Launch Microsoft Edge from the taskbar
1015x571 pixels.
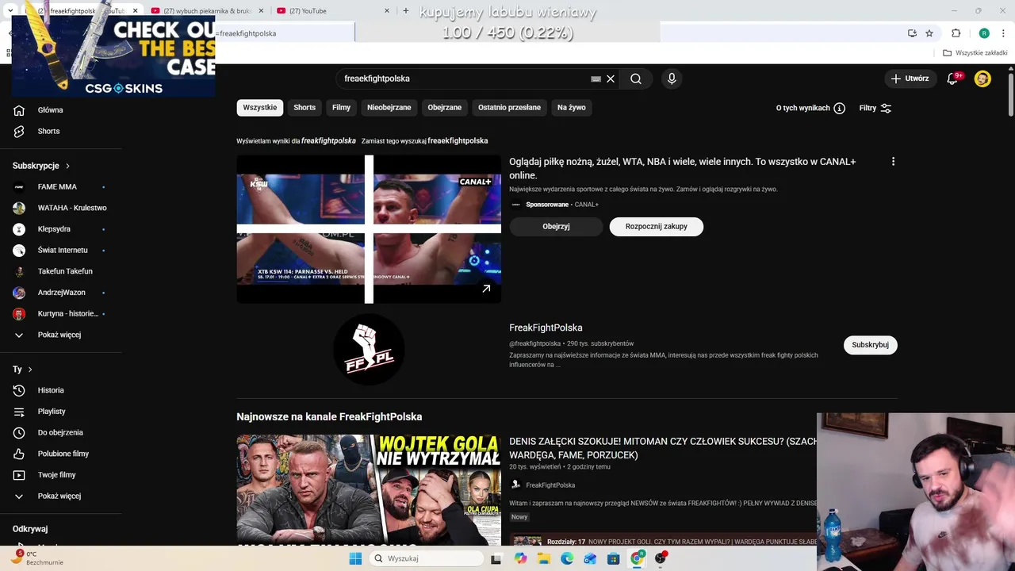click(567, 558)
